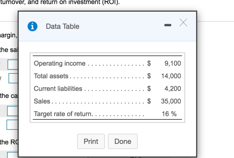Click the 4,200 current liabilities value
Screen dimensions: 234x158
173,89
